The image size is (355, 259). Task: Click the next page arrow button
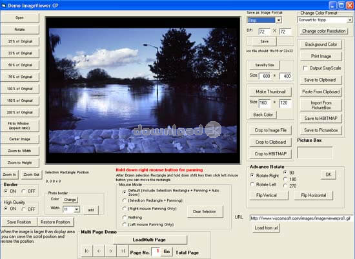110,251
